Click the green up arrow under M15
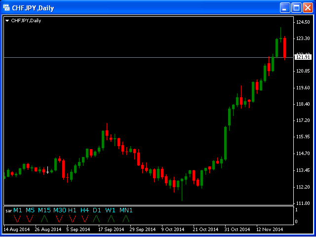316x237 pixels. pos(44,218)
